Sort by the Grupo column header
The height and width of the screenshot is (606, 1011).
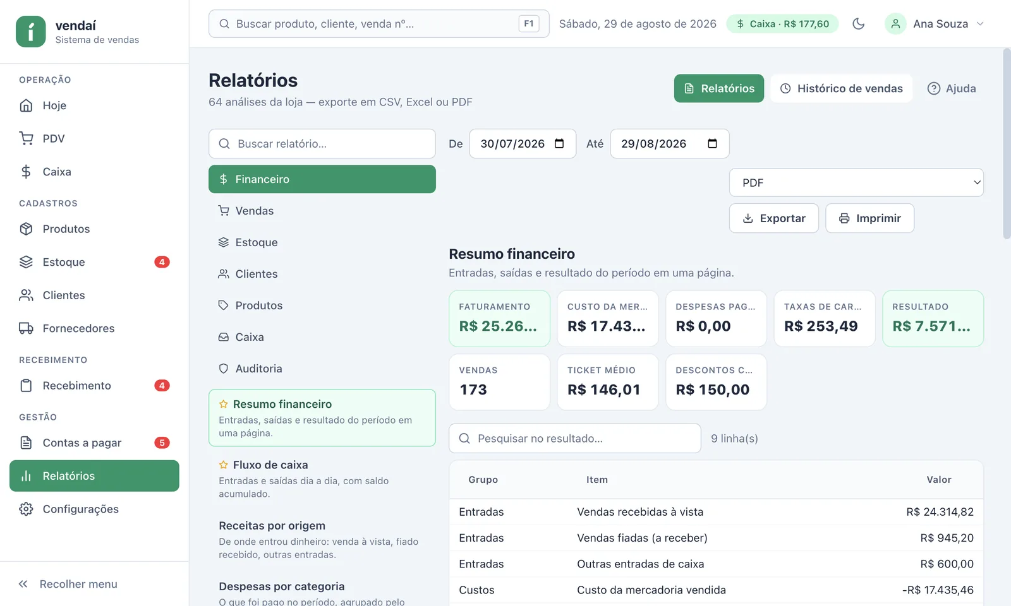click(x=483, y=480)
